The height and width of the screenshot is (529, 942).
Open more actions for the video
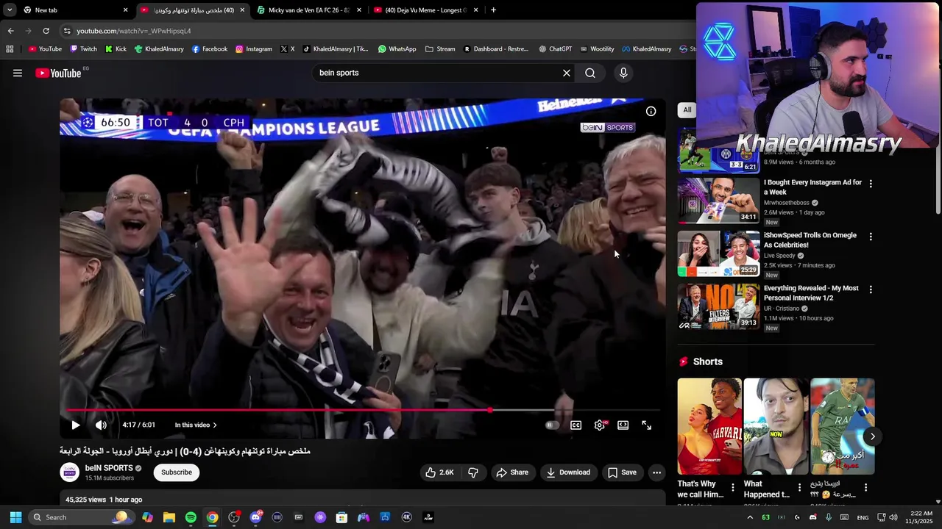tap(656, 472)
